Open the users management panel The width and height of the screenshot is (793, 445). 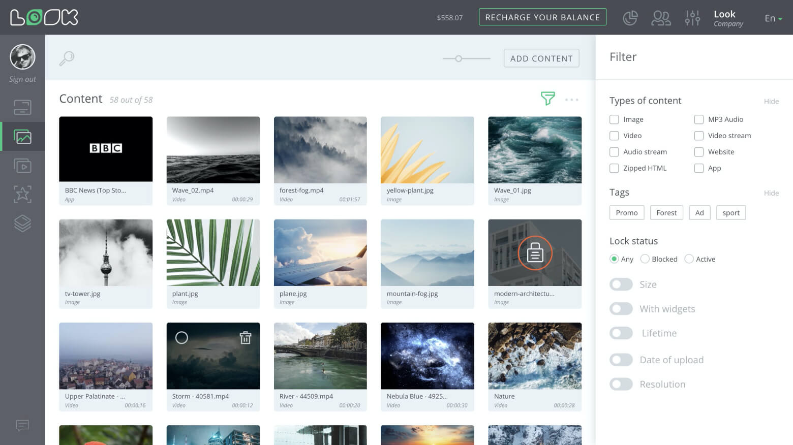pyautogui.click(x=661, y=17)
